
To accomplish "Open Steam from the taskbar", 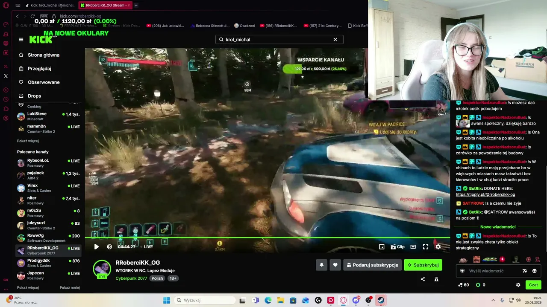I will pyautogui.click(x=381, y=300).
